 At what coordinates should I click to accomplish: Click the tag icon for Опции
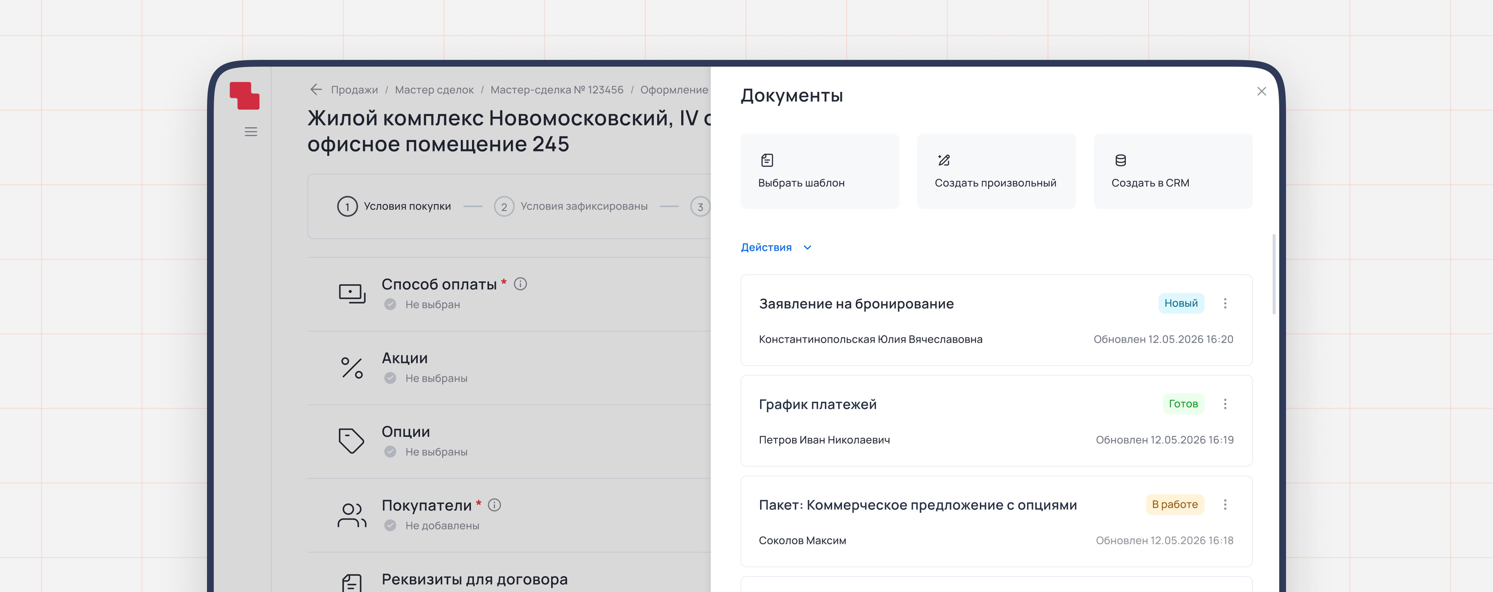(x=351, y=441)
